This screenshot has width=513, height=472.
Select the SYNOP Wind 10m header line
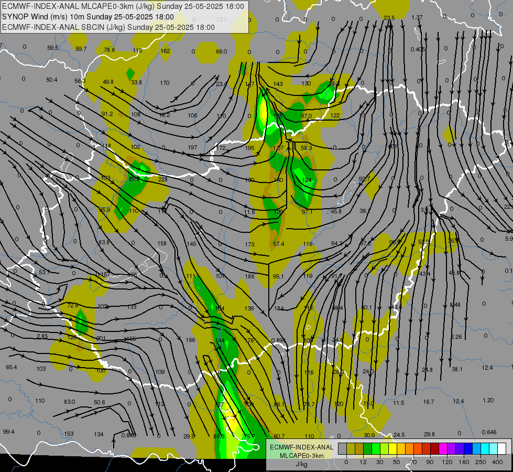point(88,17)
